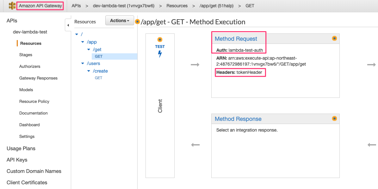
Task: Open Gateway Responses in the sidebar
Action: pos(38,78)
